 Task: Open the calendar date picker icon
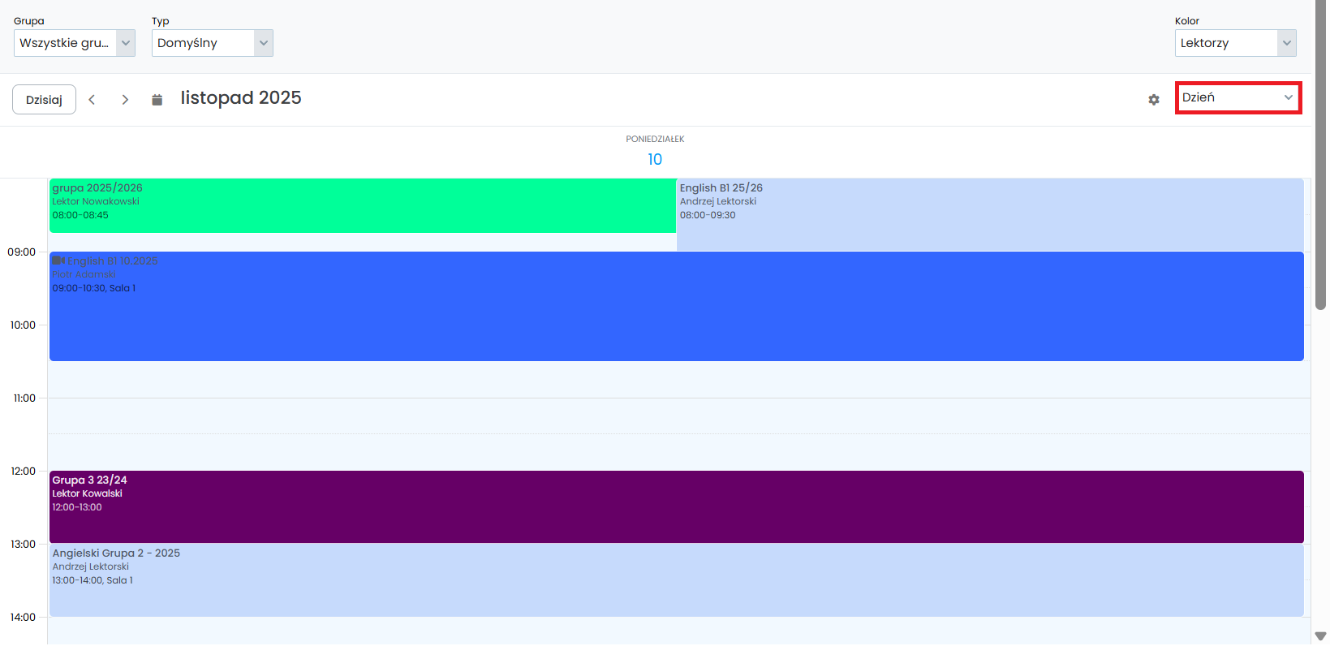point(157,100)
